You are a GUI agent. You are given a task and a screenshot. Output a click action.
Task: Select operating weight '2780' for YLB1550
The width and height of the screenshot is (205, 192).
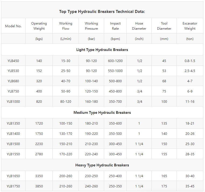click(x=39, y=154)
